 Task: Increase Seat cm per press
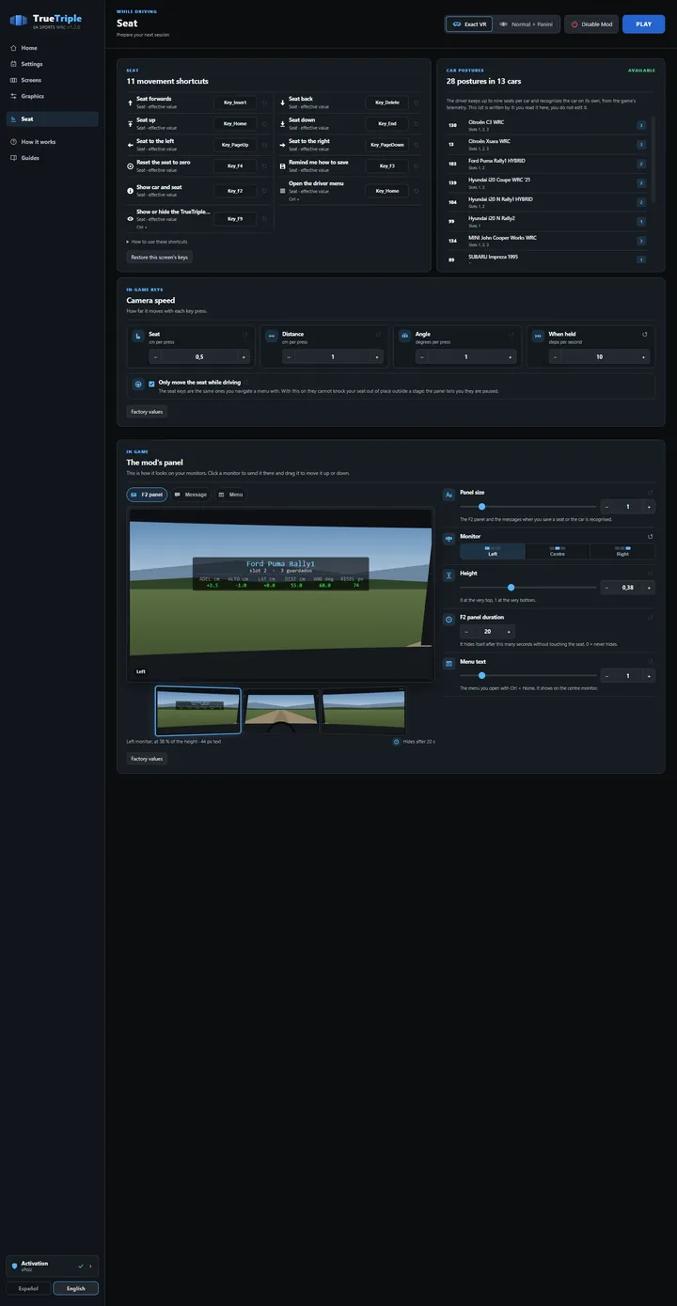click(x=244, y=357)
